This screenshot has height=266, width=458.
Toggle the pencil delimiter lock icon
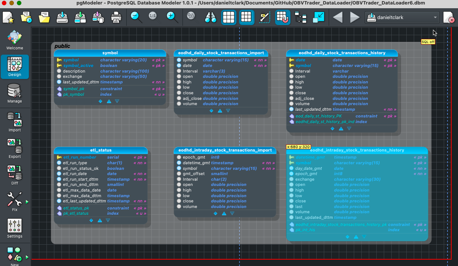(x=265, y=17)
